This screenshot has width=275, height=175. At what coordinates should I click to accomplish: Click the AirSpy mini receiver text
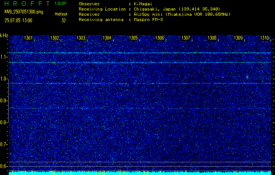coord(182,14)
